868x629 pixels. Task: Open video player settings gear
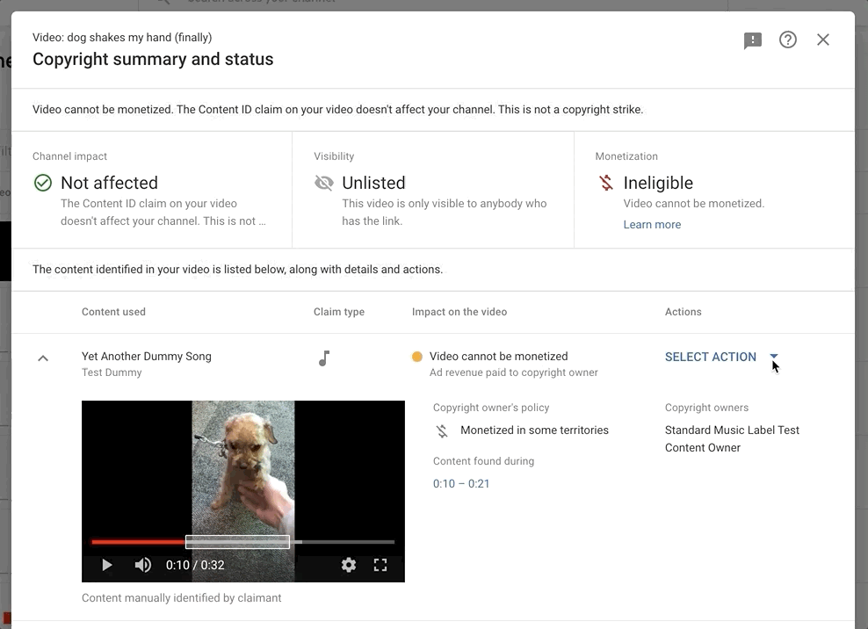pos(349,565)
